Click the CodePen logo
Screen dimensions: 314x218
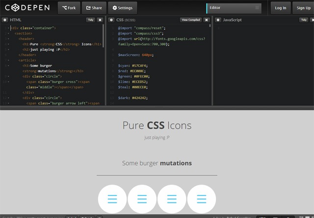click(x=27, y=8)
